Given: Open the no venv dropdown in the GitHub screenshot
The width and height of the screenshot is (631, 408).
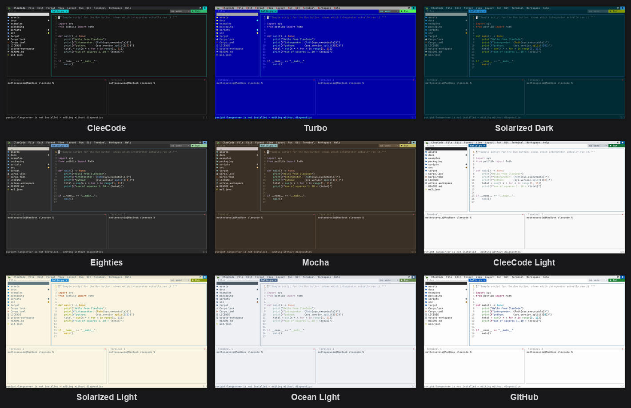Looking at the screenshot, I should [x=598, y=280].
